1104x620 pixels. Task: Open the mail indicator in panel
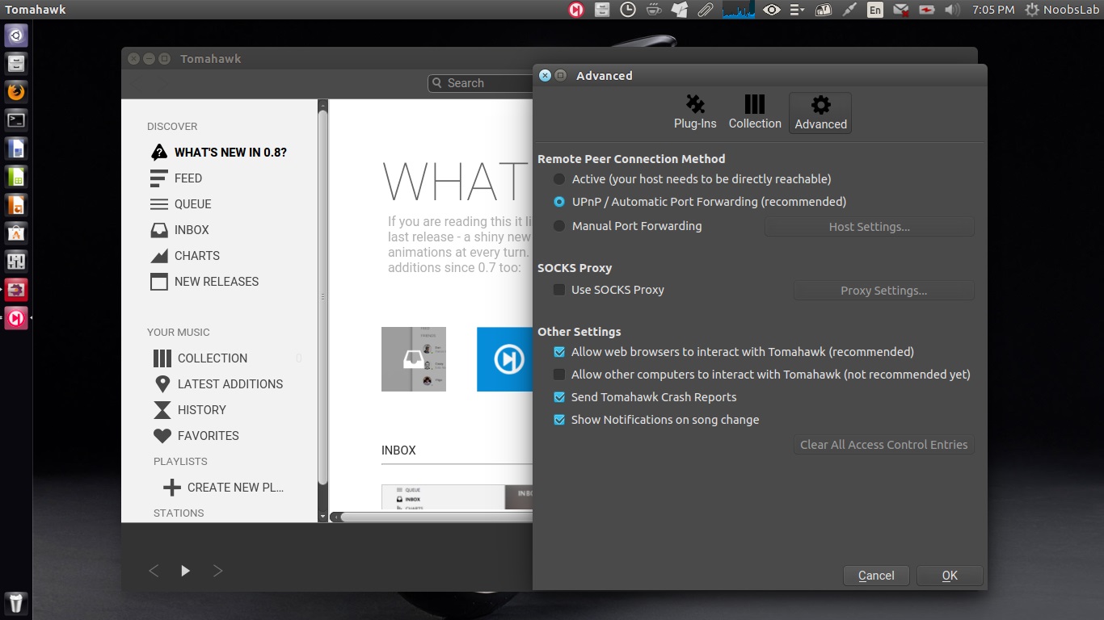(x=901, y=10)
